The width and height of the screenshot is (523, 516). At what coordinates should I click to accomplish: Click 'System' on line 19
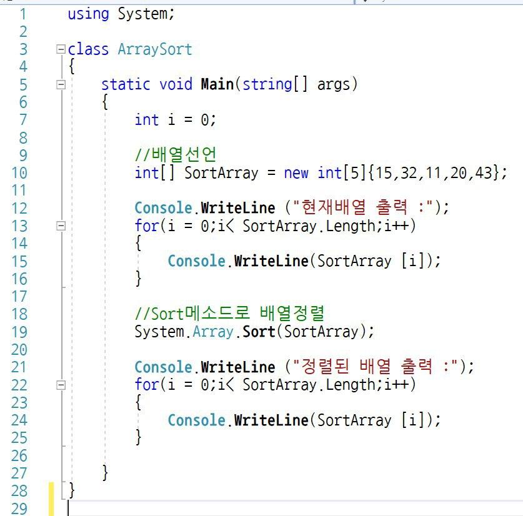pyautogui.click(x=159, y=332)
